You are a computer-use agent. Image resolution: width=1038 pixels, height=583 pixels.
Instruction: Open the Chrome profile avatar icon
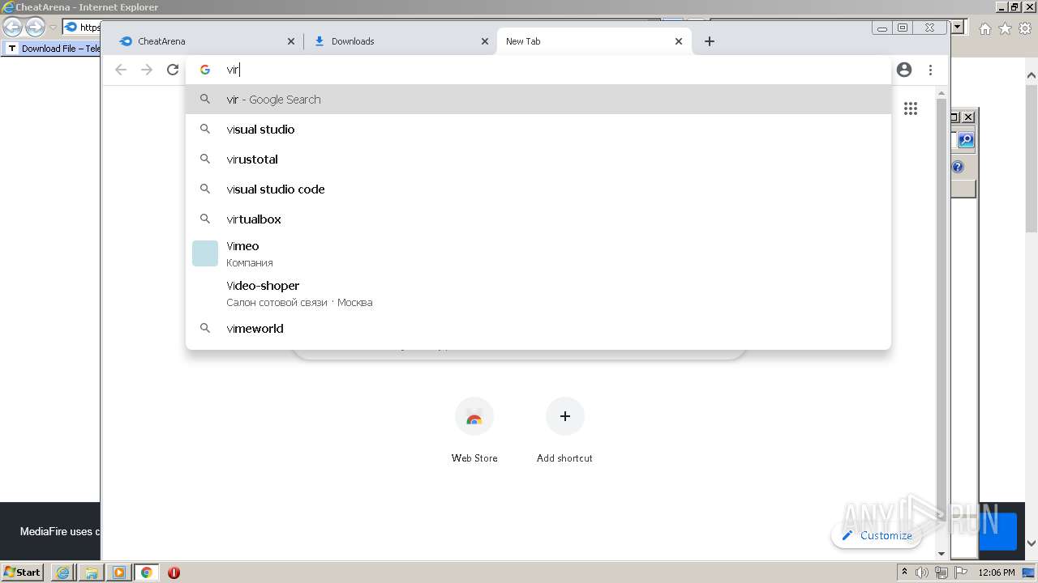(904, 70)
